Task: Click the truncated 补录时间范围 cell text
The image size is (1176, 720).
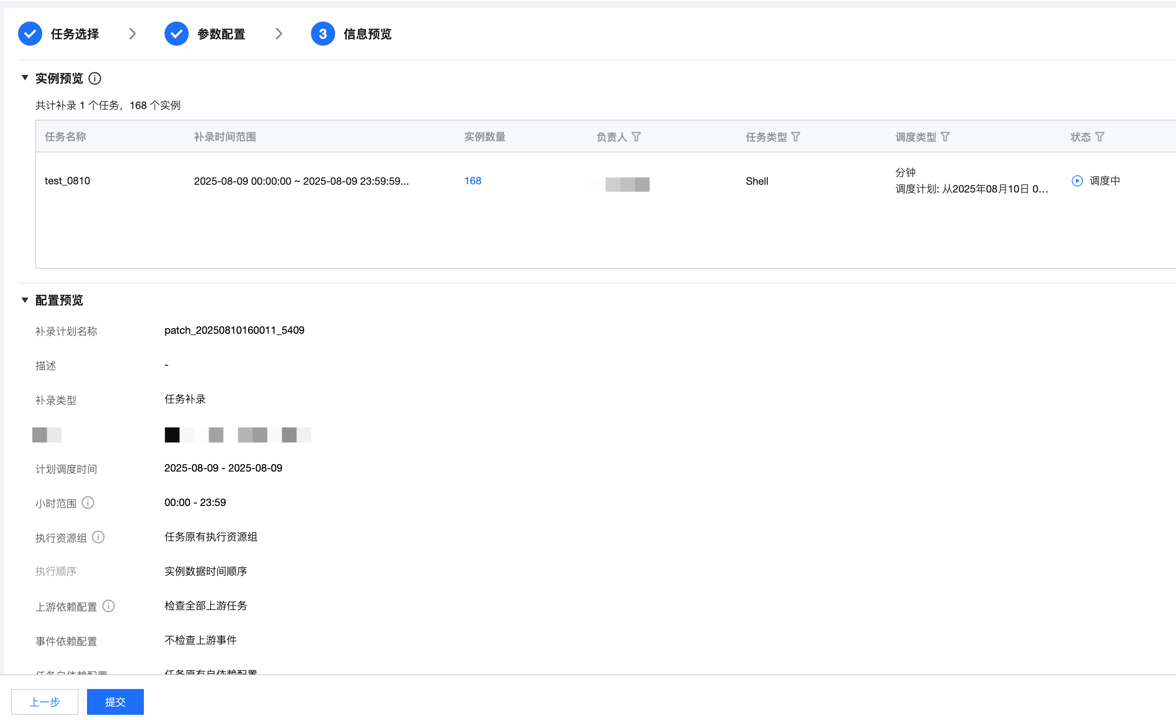Action: pos(301,181)
